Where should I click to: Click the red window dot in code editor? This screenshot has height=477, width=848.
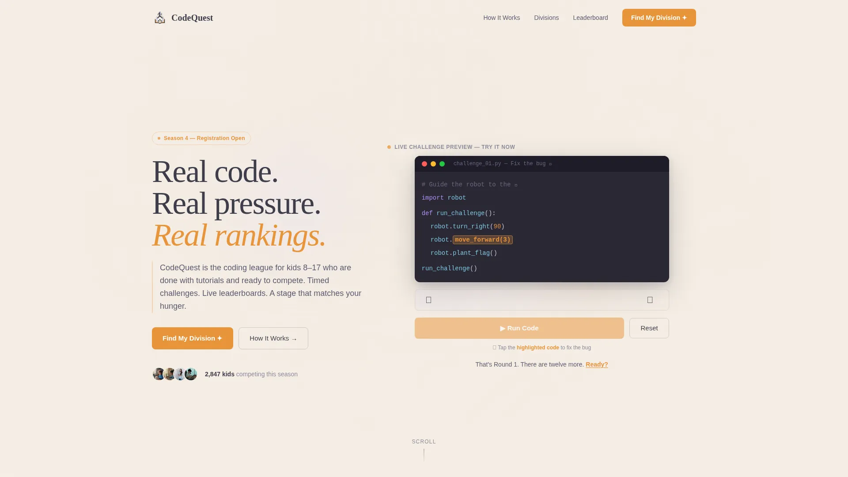tap(424, 164)
